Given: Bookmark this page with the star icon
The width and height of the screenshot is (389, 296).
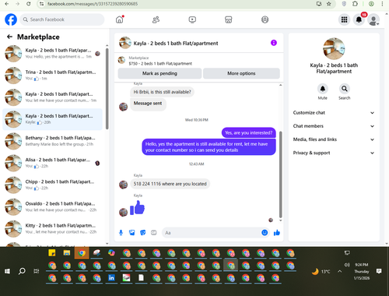Looking at the screenshot, I should [x=329, y=4].
